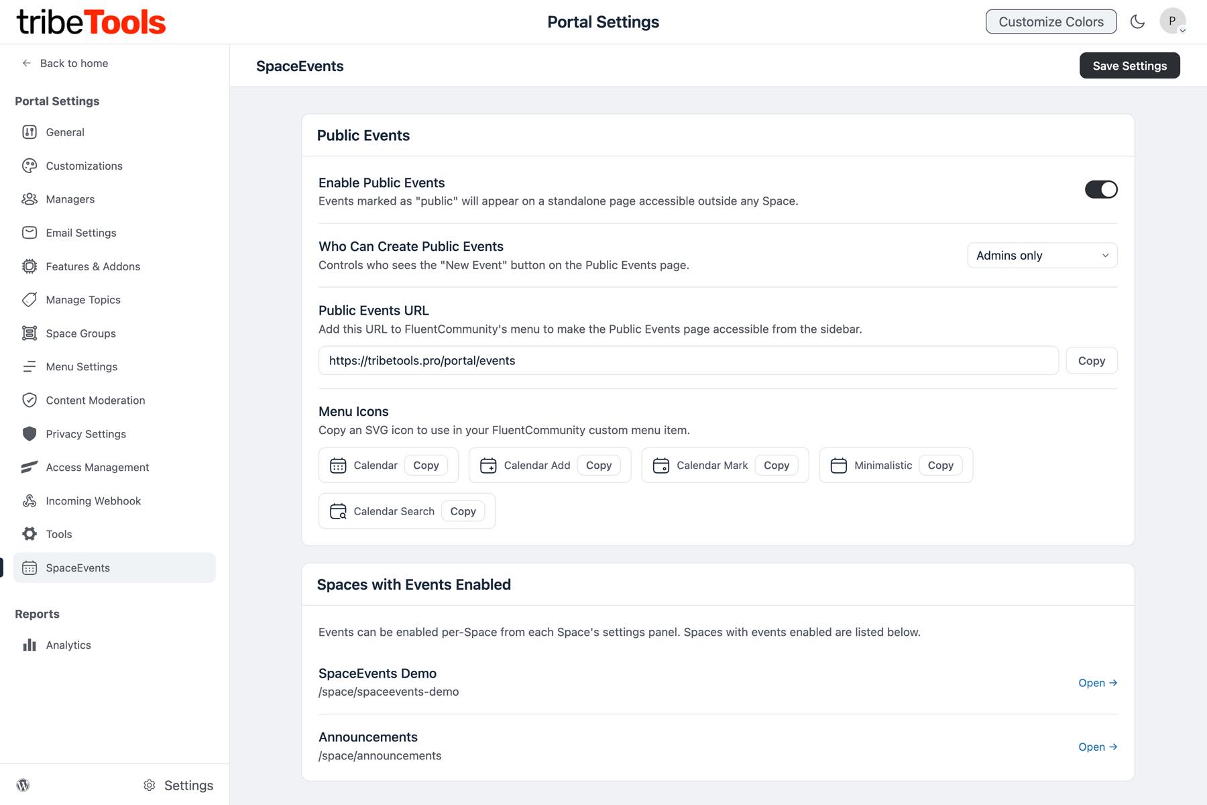Image resolution: width=1207 pixels, height=805 pixels.
Task: Disable the Enable Public Events switch
Action: coord(1100,190)
